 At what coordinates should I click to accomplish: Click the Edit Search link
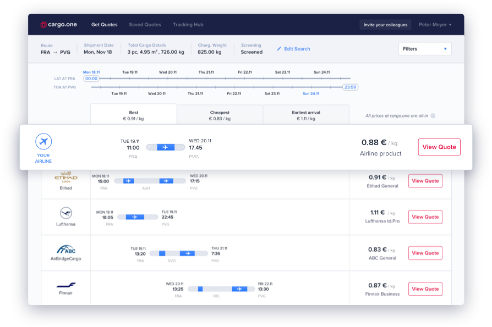(297, 49)
